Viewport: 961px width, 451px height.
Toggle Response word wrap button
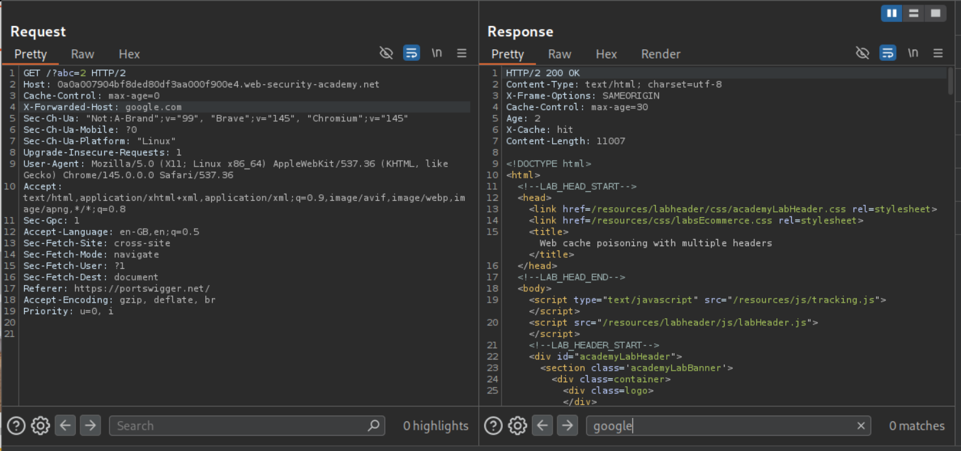888,53
